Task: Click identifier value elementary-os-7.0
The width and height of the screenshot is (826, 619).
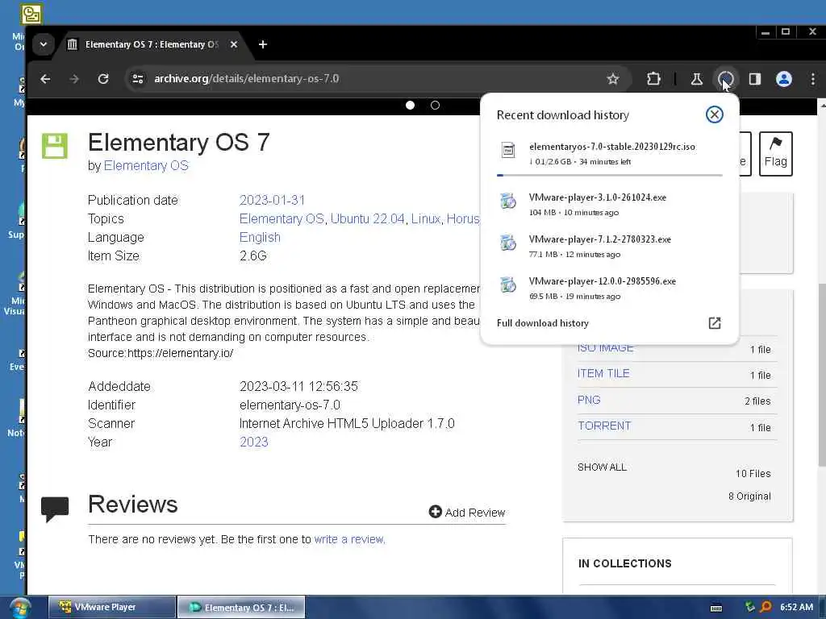Action: (290, 405)
